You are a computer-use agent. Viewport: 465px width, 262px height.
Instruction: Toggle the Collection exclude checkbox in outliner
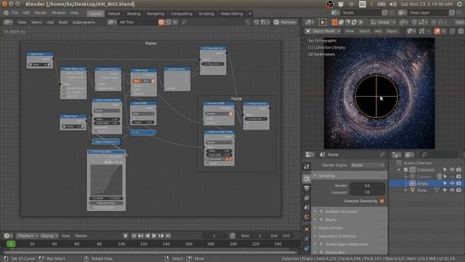pos(405,170)
